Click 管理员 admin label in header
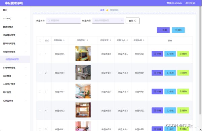The height and width of the screenshot is (131, 202). (174, 3)
